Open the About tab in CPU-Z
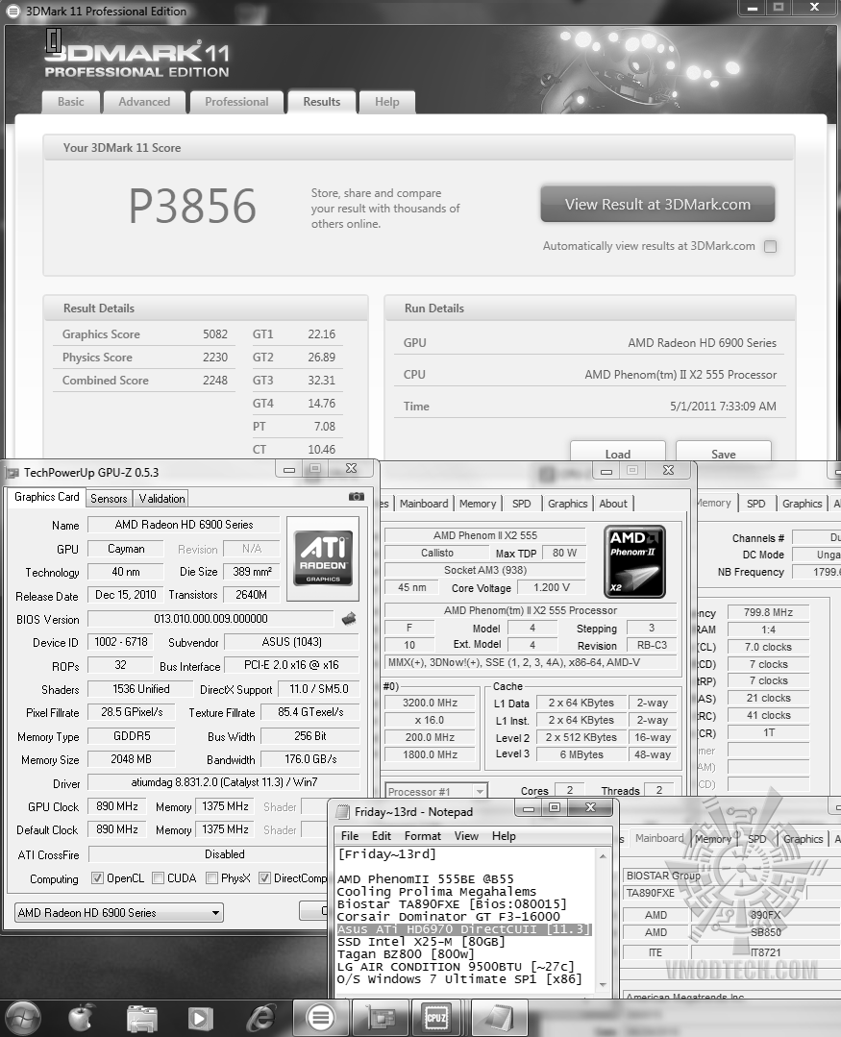841x1037 pixels. 613,504
